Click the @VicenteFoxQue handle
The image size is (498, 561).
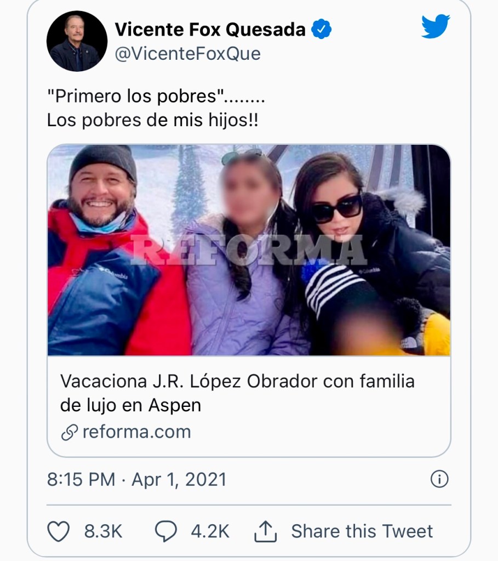point(187,54)
